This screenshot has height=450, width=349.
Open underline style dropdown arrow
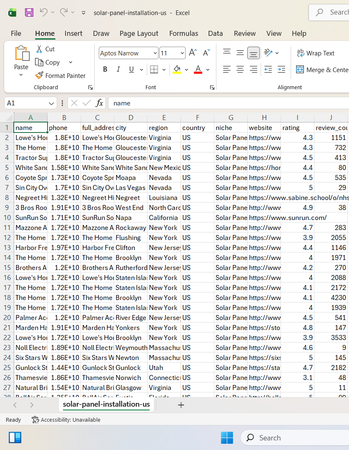141,70
